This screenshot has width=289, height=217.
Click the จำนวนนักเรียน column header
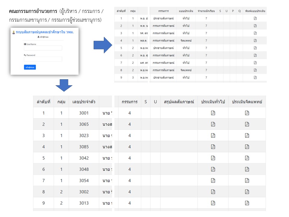206,11
